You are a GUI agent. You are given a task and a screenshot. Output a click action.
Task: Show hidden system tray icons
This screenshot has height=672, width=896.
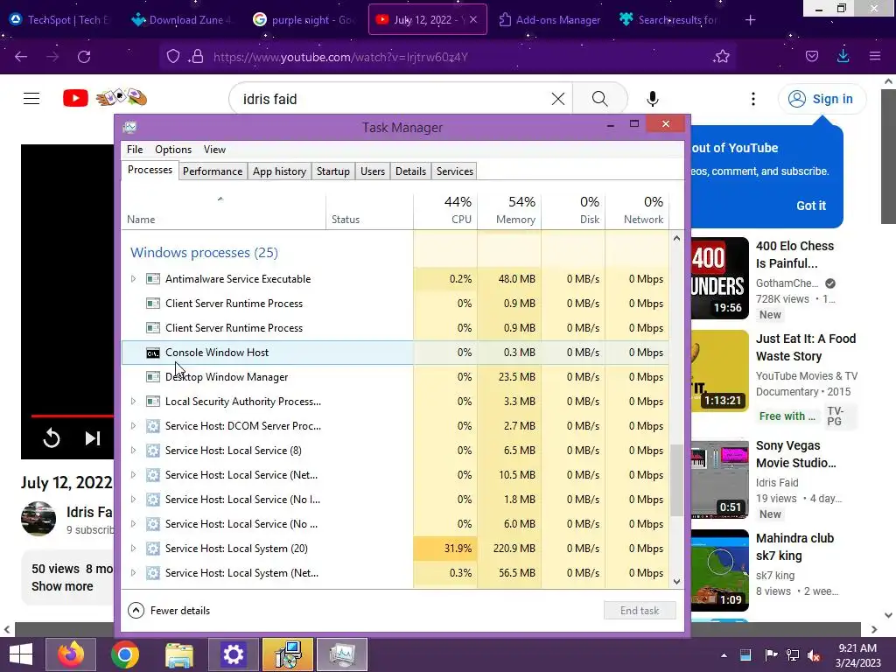click(724, 655)
